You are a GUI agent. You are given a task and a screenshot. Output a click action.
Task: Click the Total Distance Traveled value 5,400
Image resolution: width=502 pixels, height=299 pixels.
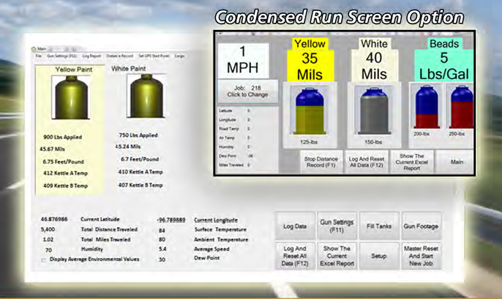click(x=48, y=229)
